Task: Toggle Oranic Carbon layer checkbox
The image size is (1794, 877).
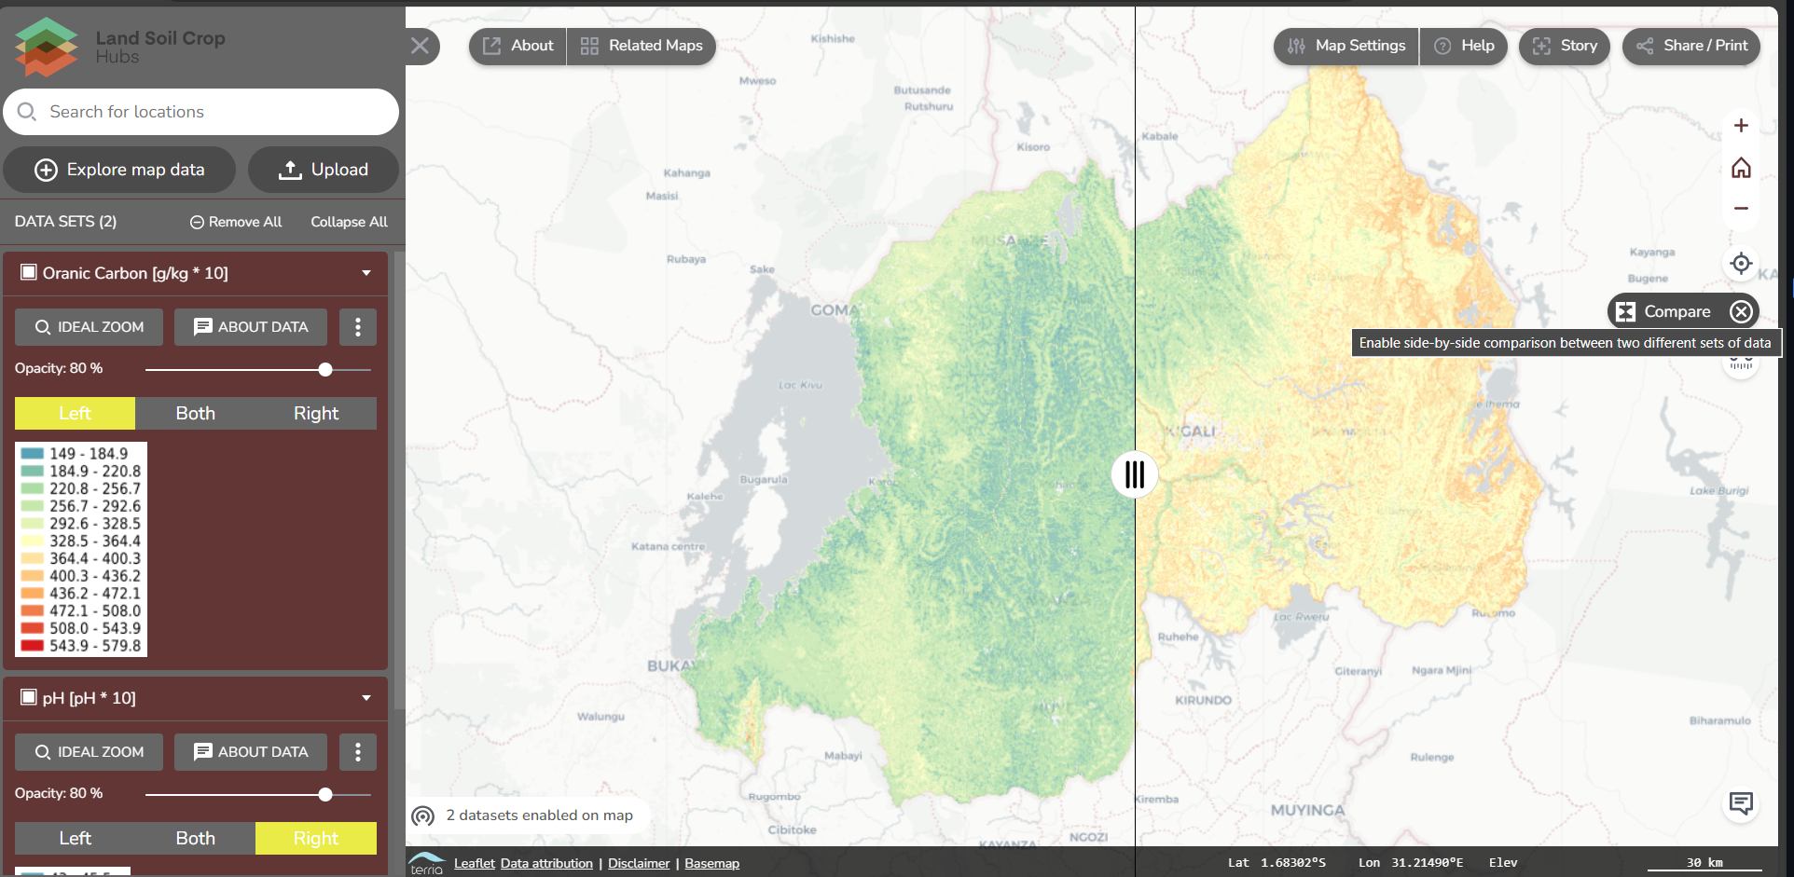Action: click(29, 272)
